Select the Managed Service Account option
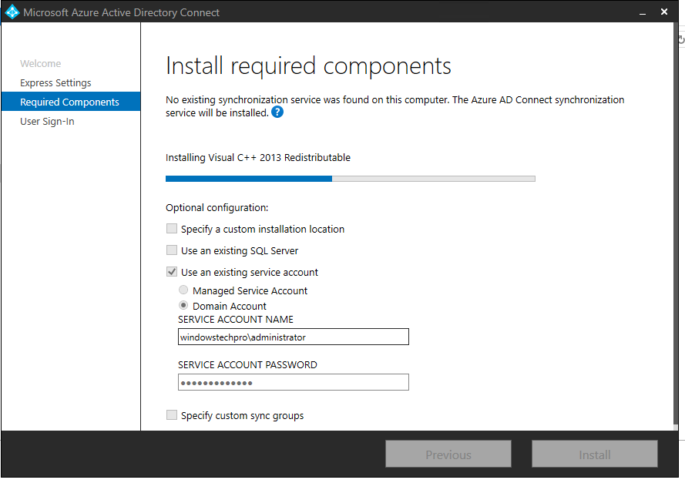The width and height of the screenshot is (685, 483). click(183, 290)
